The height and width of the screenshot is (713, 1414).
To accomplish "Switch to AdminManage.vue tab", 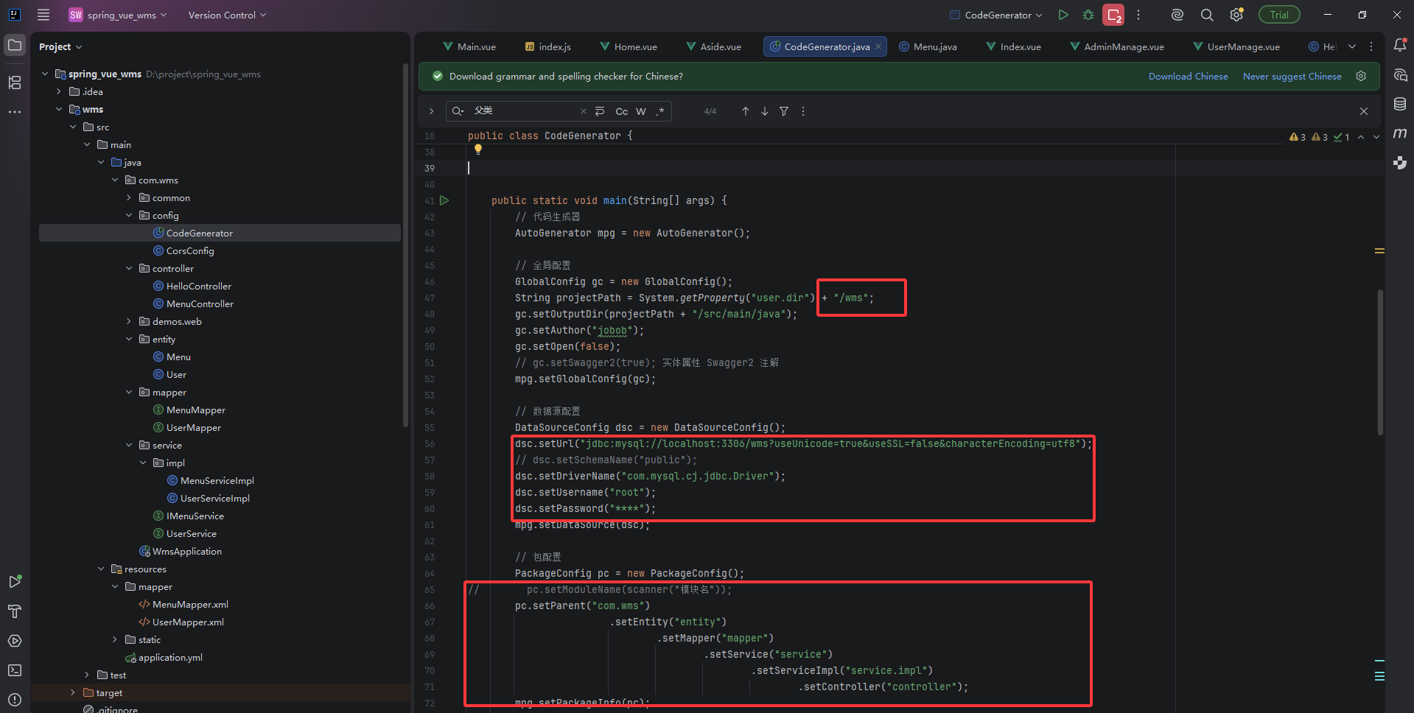I will [1117, 46].
